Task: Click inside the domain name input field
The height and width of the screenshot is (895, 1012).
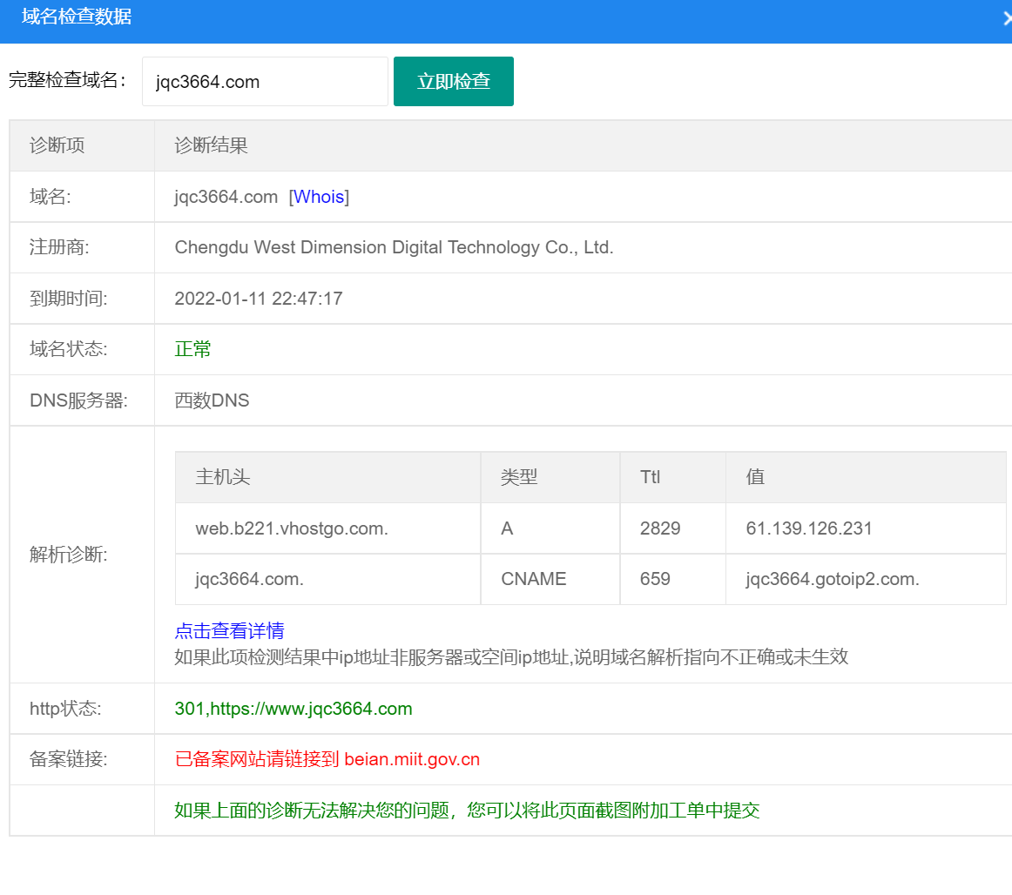Action: click(x=264, y=81)
